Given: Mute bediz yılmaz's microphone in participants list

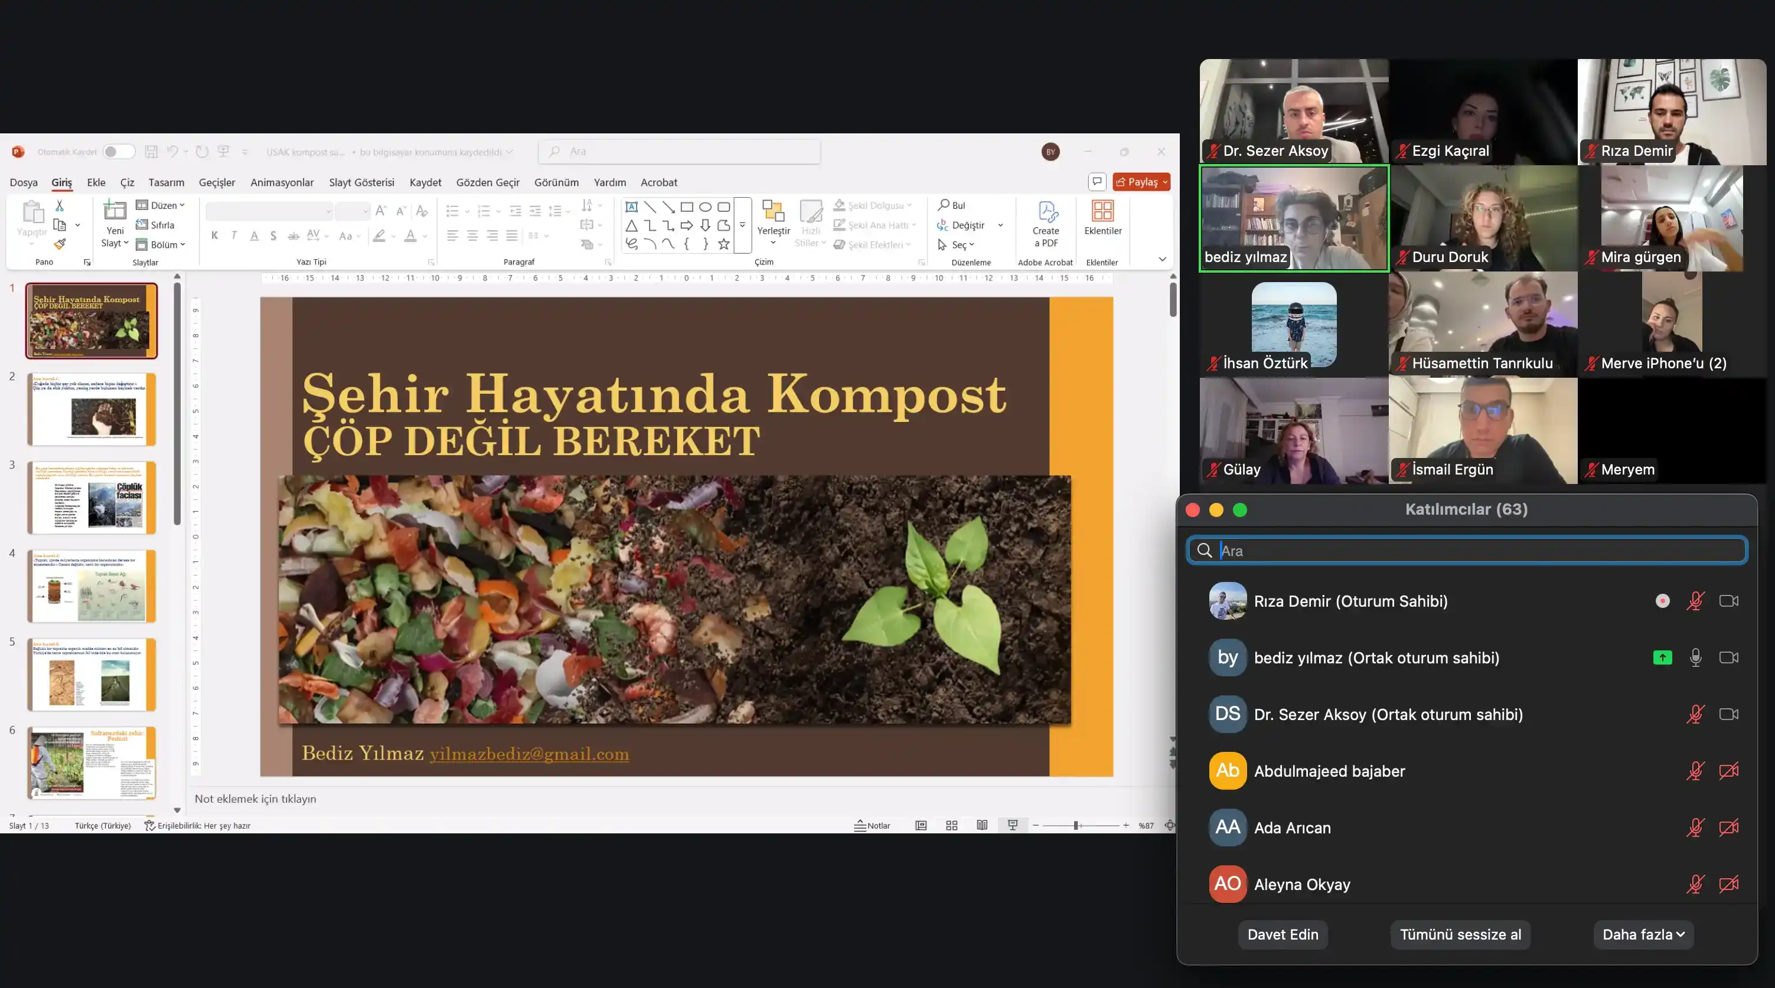Looking at the screenshot, I should coord(1696,657).
